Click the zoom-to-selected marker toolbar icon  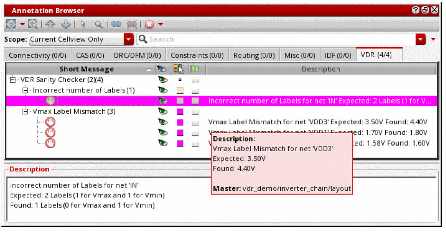point(33,24)
